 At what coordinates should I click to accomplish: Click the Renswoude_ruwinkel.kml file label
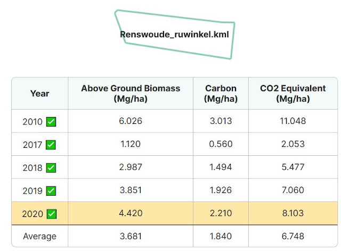[174, 35]
